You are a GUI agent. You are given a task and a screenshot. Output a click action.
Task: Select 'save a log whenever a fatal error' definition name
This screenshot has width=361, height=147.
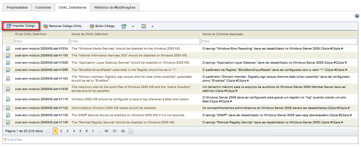click(x=130, y=99)
